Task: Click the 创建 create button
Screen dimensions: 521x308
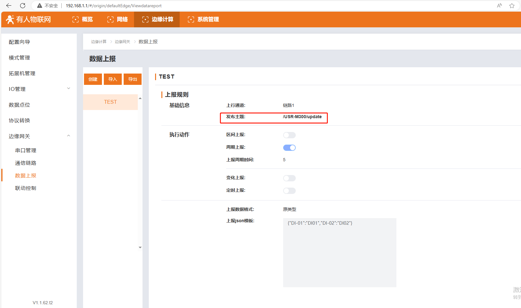Action: 93,79
